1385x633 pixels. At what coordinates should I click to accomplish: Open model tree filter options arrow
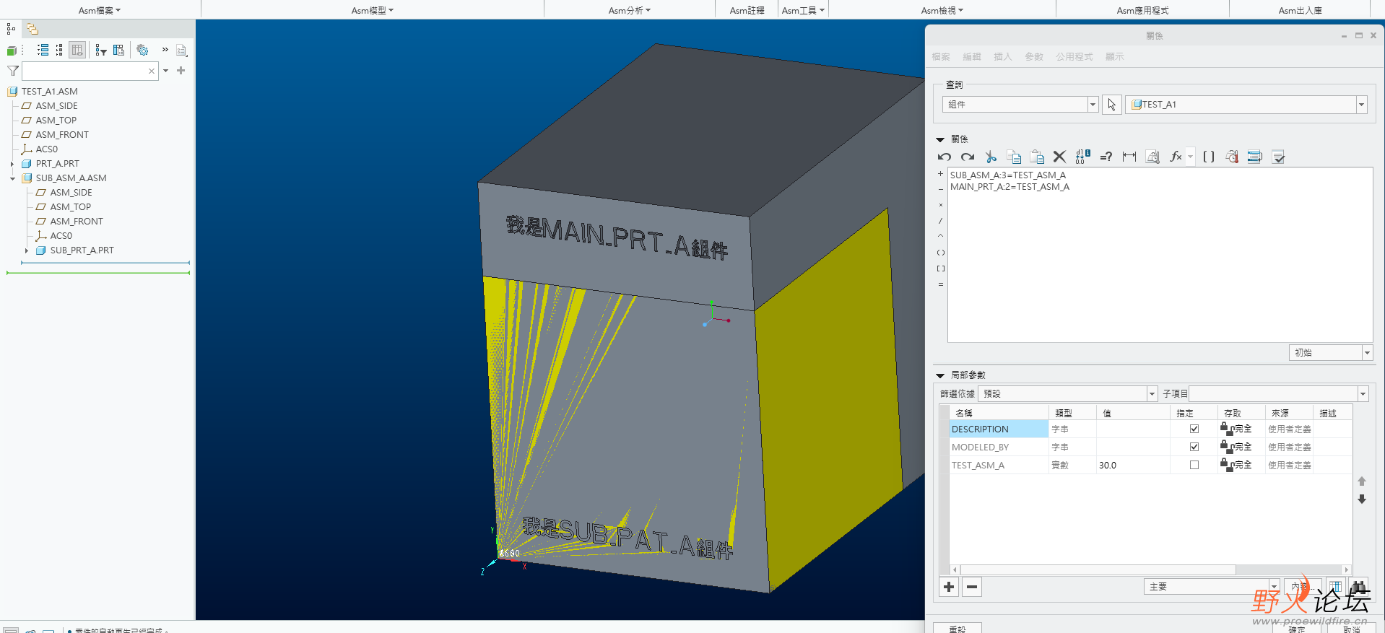166,71
